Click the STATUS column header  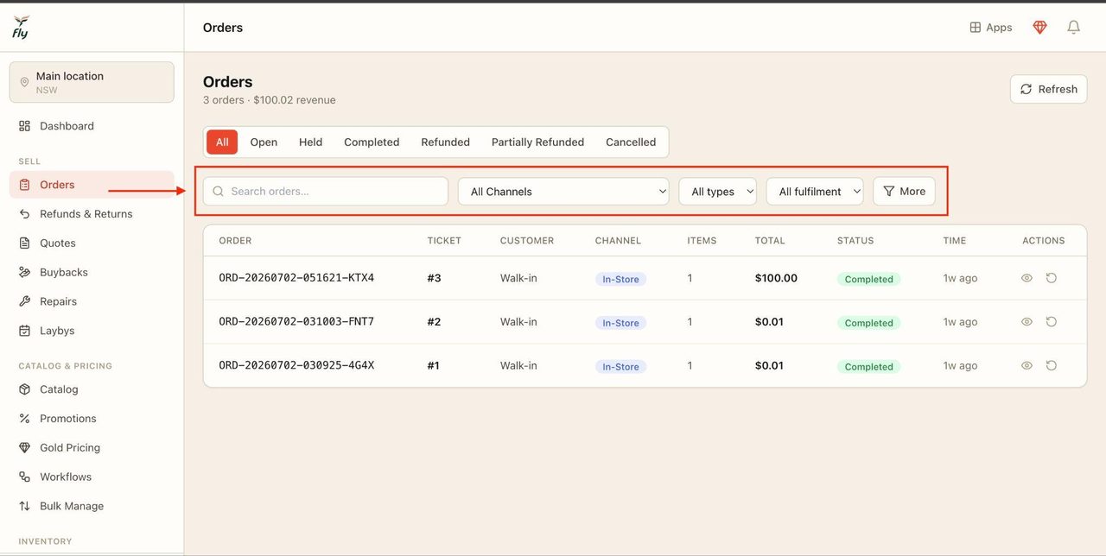point(855,241)
